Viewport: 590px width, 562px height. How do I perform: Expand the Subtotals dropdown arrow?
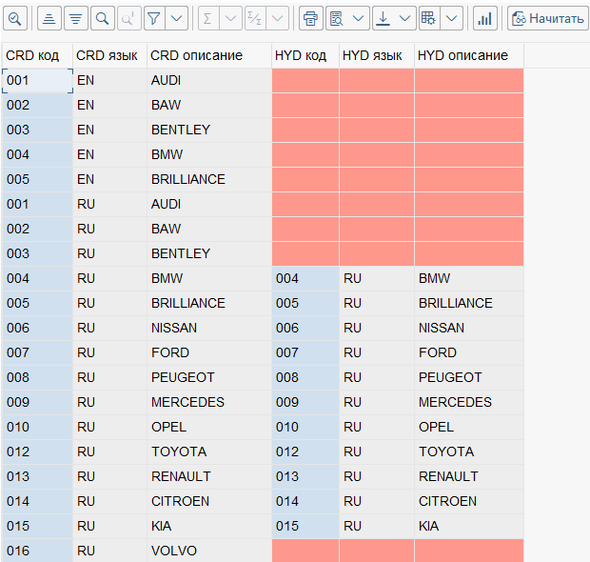point(277,18)
